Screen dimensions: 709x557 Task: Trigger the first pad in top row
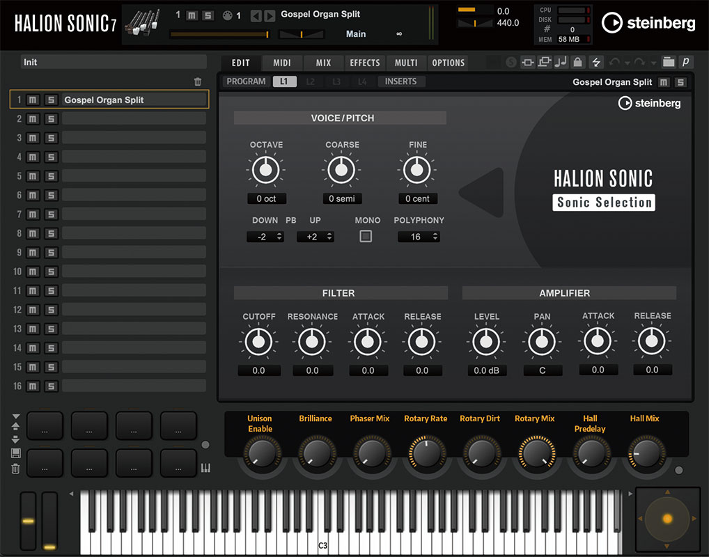click(45, 425)
